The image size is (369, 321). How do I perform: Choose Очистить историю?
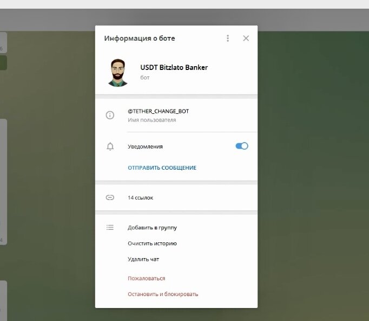click(152, 243)
